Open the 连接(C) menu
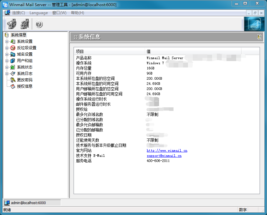Image resolution: width=267 pixels, height=215 pixels. click(18, 13)
